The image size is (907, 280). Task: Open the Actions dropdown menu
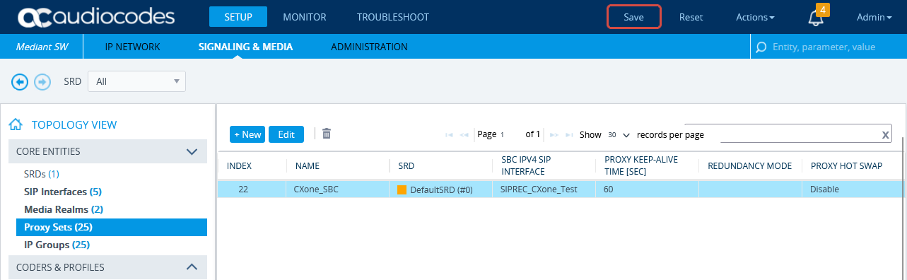(755, 17)
